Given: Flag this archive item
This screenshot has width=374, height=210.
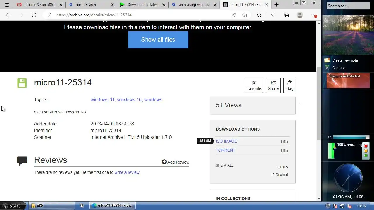Looking at the screenshot, I should pyautogui.click(x=289, y=85).
